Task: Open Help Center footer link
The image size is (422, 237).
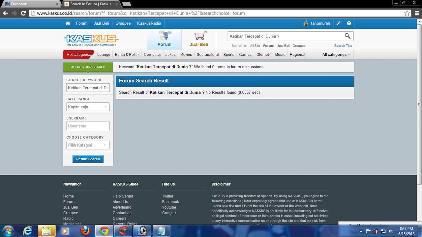Action: point(123,196)
